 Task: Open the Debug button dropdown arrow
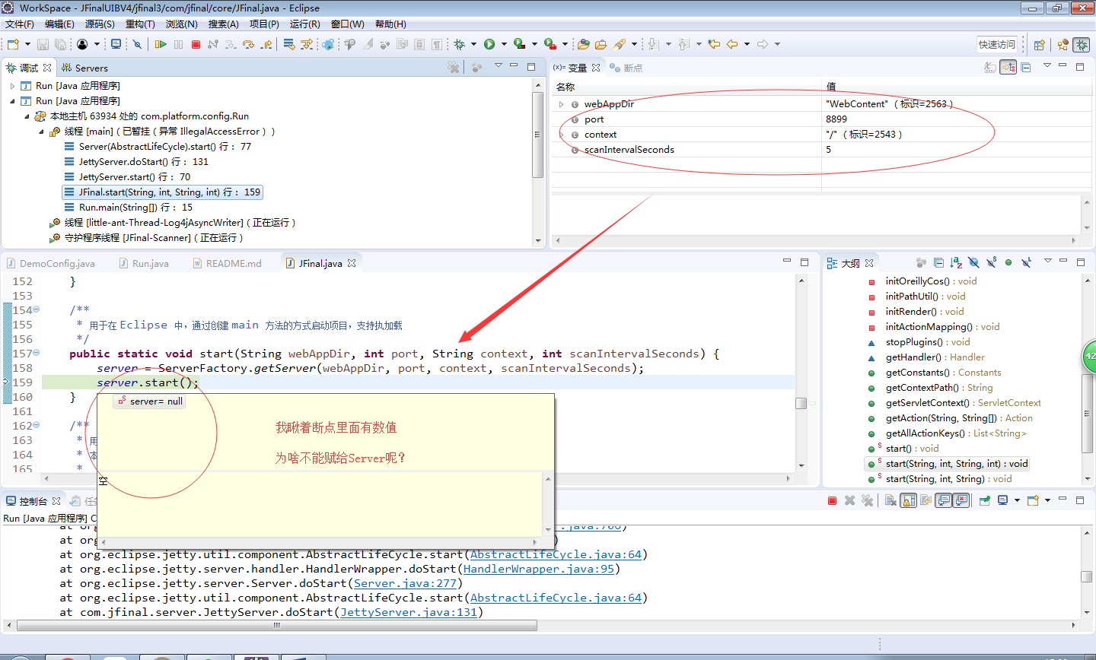pos(473,44)
